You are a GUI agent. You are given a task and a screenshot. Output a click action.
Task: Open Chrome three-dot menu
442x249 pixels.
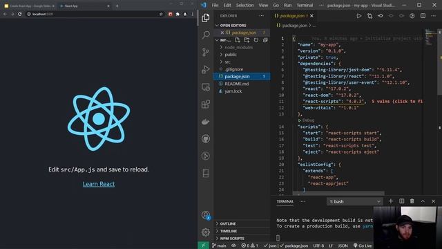[x=193, y=14]
